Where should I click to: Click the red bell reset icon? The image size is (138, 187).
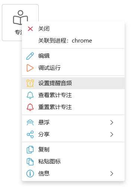click(30, 107)
